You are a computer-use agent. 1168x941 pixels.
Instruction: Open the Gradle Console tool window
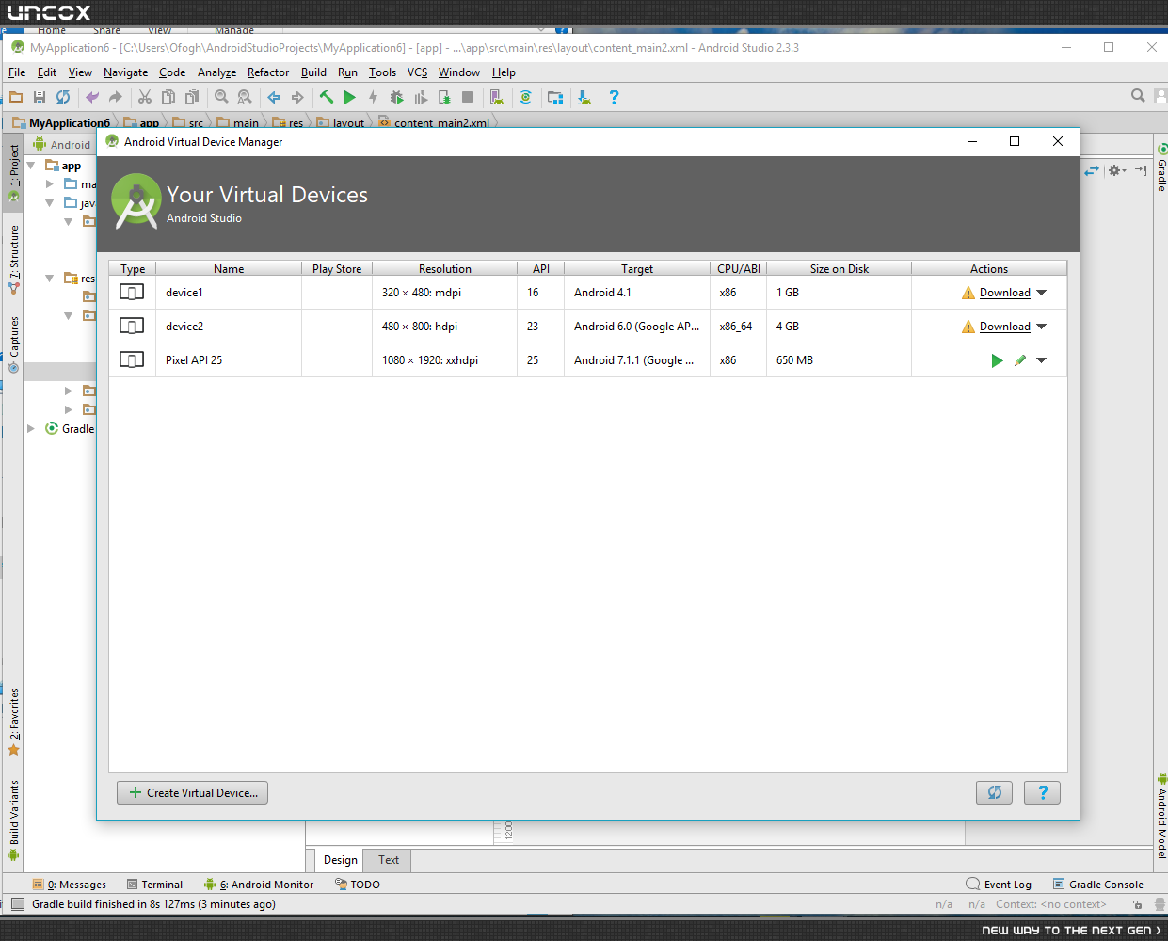coord(1097,885)
